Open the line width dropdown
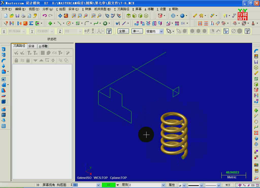Screen dimensions: 260x188 pos(219,185)
